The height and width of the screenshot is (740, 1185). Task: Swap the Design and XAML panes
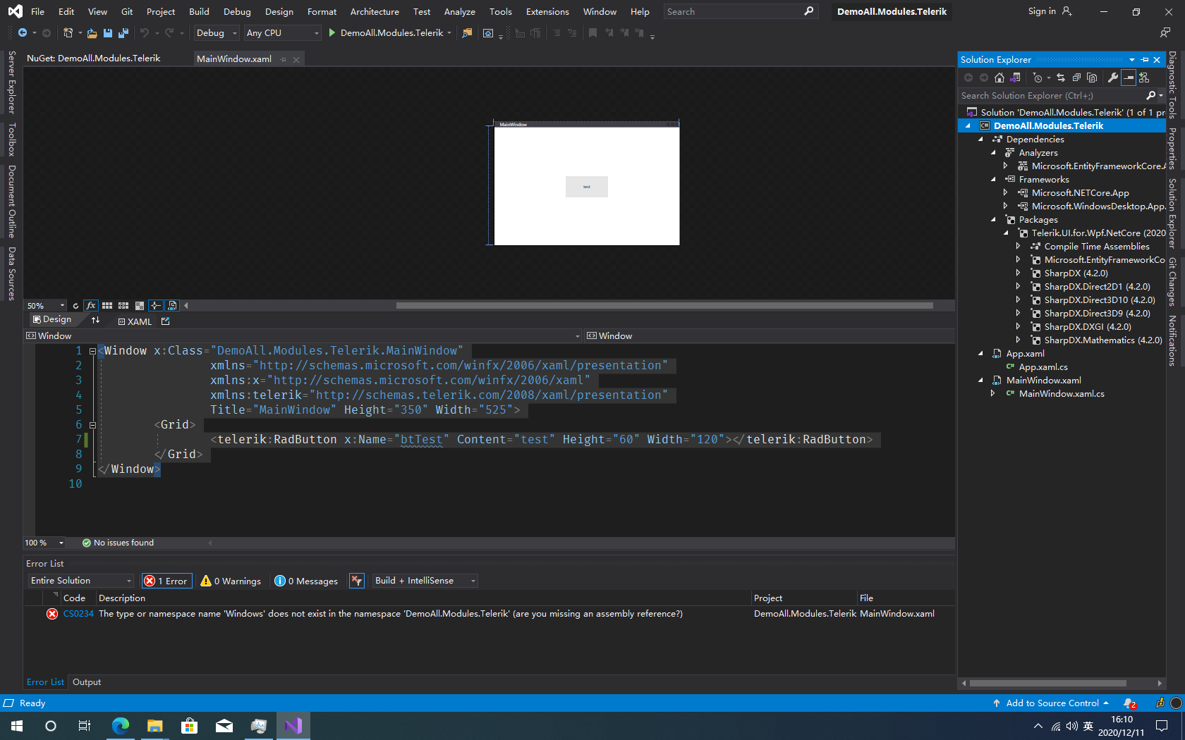[x=95, y=321]
